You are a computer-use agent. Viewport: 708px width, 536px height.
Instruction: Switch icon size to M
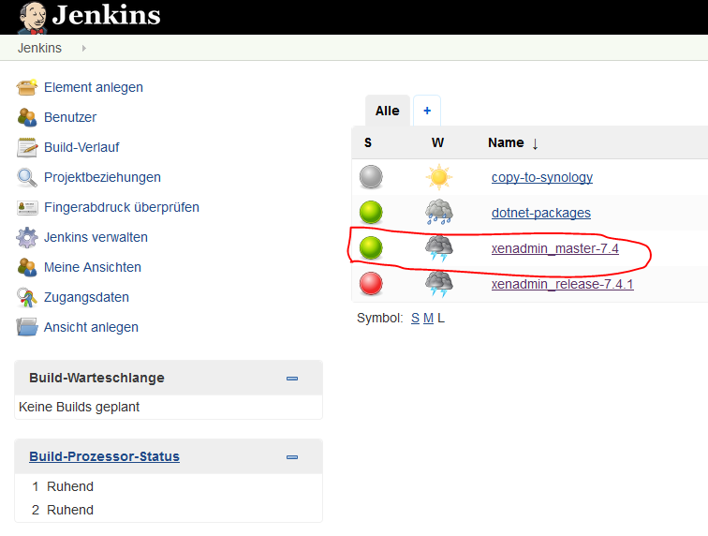point(429,319)
